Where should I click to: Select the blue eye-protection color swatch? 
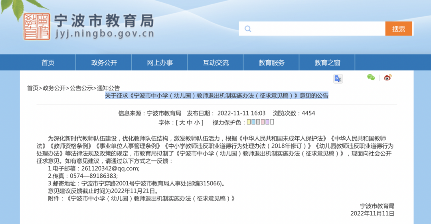click(253, 122)
